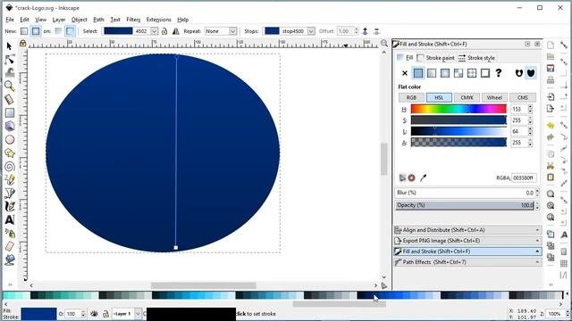Toggle gradient on stroke button
Viewport: 572px width, 321px height.
tap(70, 31)
